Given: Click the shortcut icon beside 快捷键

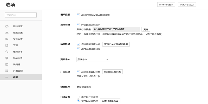Looking at the screenshot, I should 7,64.
